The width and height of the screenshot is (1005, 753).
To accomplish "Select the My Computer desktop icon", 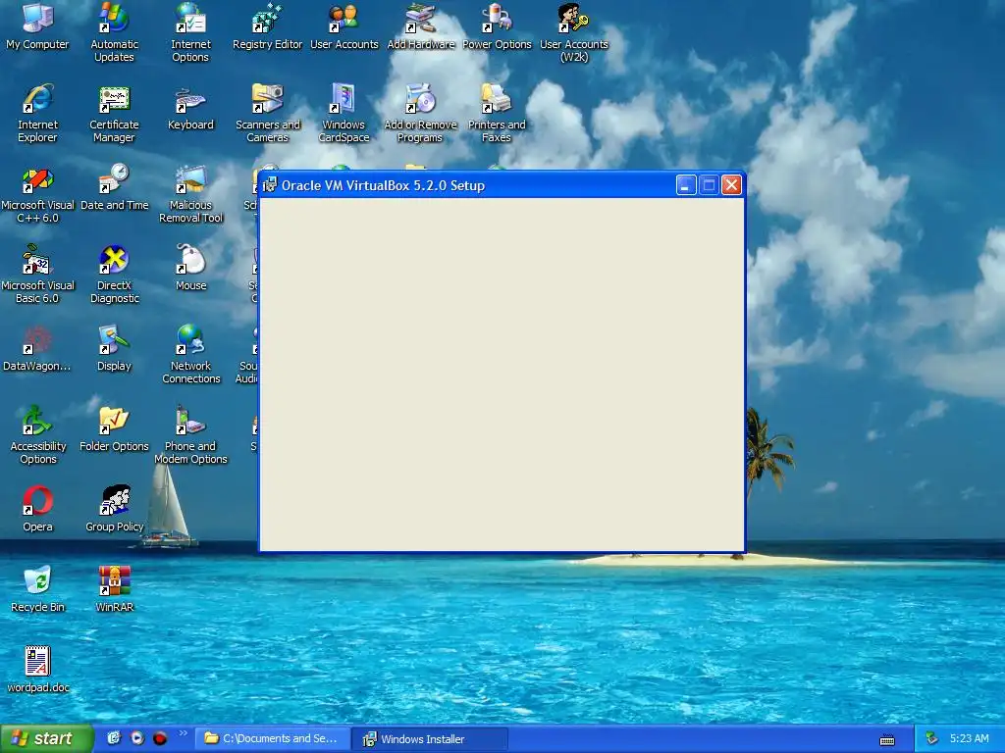I will [x=37, y=26].
